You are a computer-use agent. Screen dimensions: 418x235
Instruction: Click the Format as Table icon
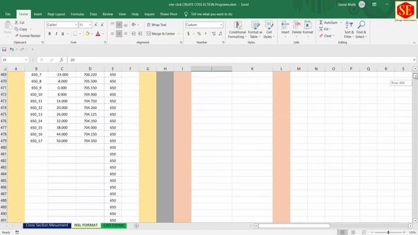coord(255,25)
